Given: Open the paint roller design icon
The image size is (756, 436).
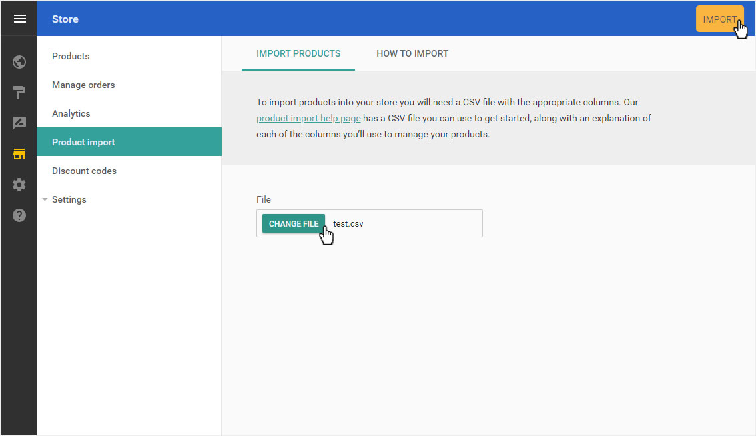Looking at the screenshot, I should point(19,93).
